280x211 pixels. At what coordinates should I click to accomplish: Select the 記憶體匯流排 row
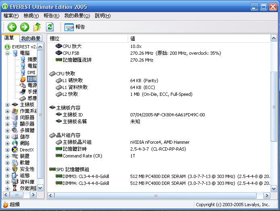tap(159, 60)
